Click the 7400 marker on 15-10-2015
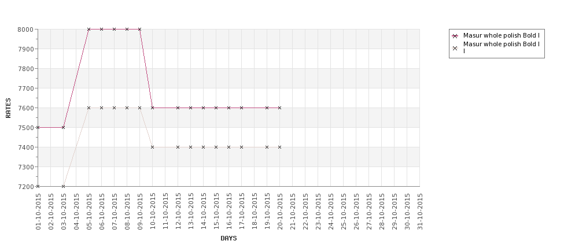 click(216, 147)
